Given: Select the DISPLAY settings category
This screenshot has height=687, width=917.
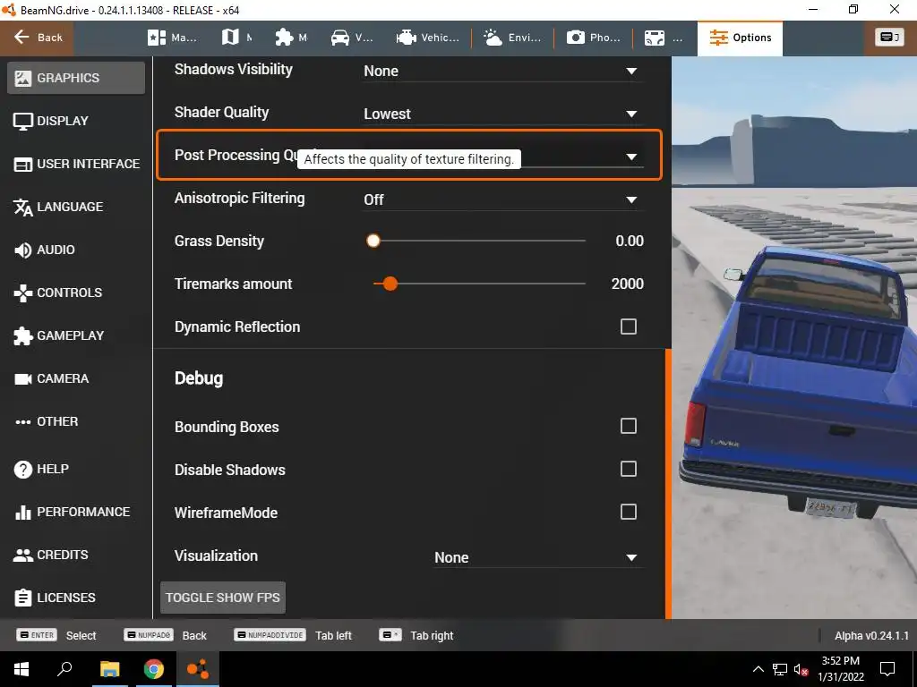Looking at the screenshot, I should coord(76,121).
